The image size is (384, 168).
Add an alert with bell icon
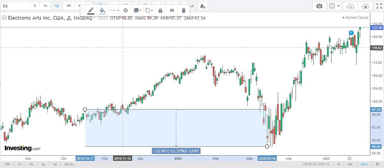pyautogui.click(x=202, y=6)
